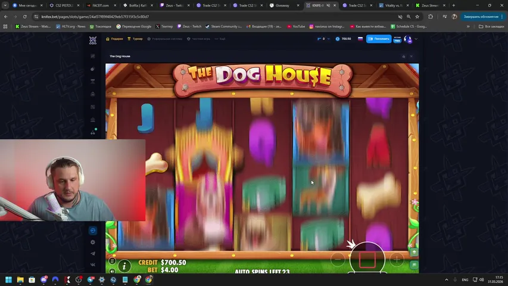This screenshot has height=286, width=508.
Task: Change language via the Russian flag icon
Action: point(360,39)
